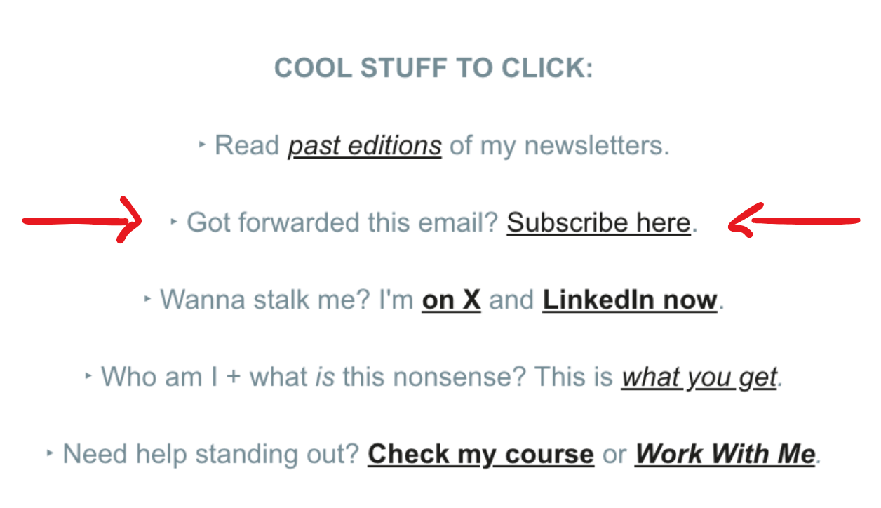881x508 pixels.
Task: Click the COOL STUFF TO CLICK heading
Action: [433, 69]
